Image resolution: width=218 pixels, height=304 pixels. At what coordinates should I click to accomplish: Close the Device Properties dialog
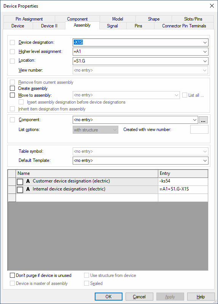pyautogui.click(x=212, y=6)
